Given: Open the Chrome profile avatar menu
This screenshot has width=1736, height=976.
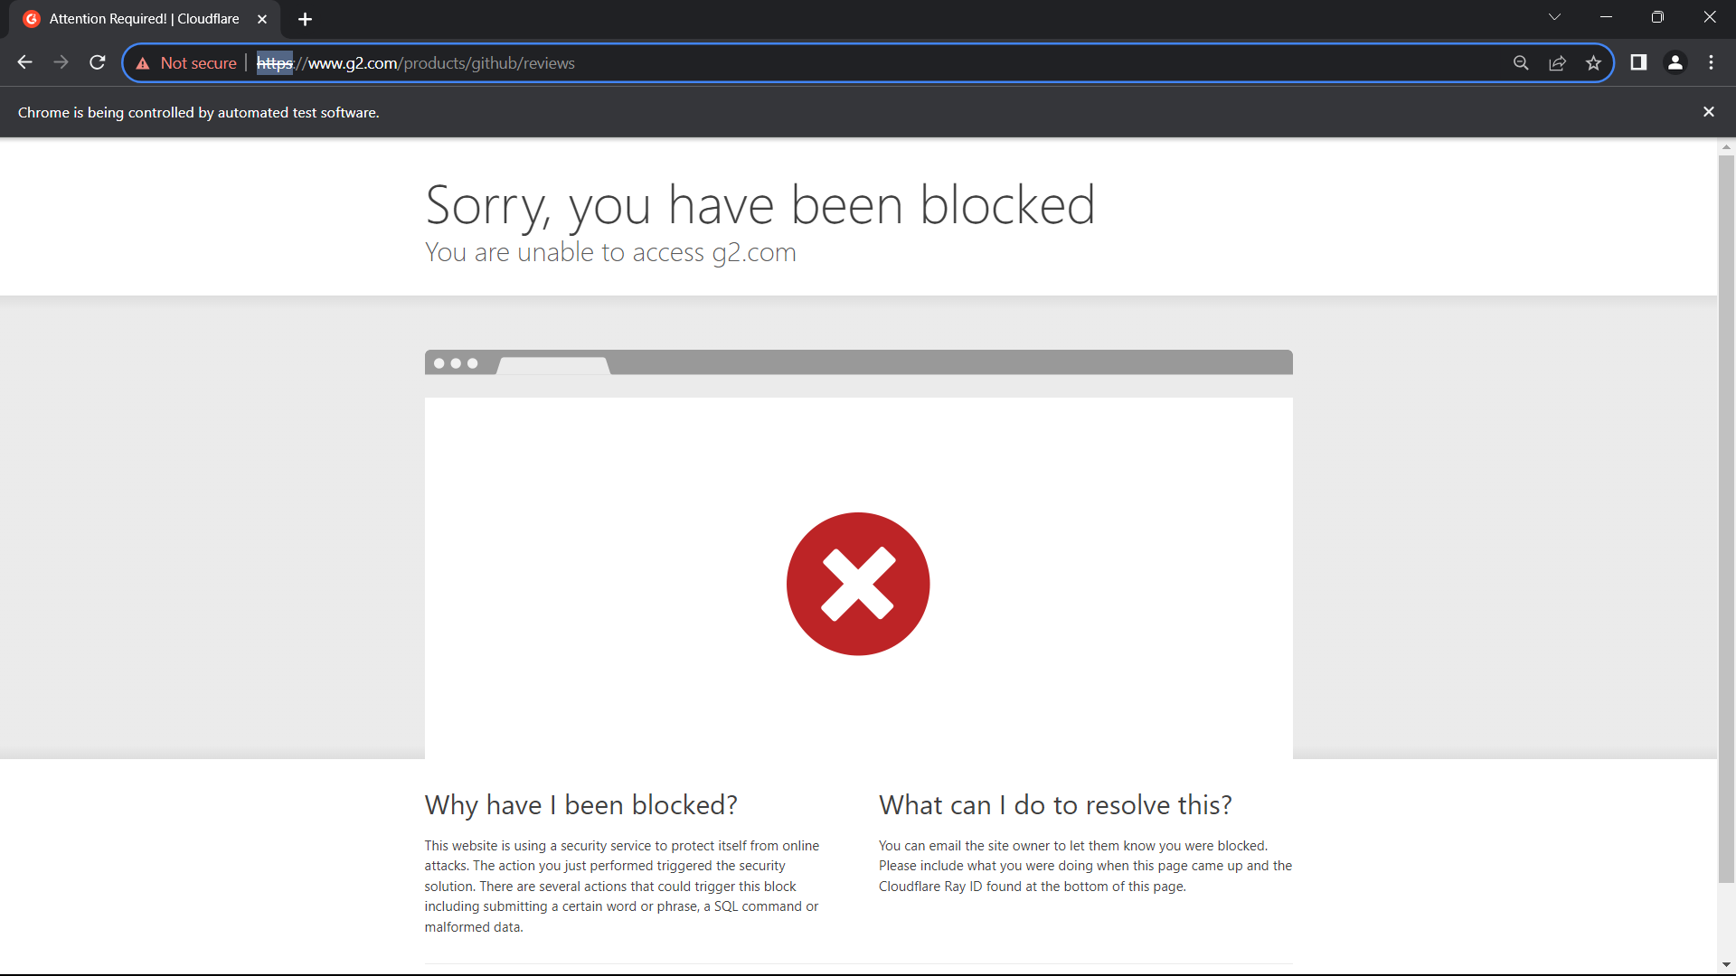Looking at the screenshot, I should pyautogui.click(x=1675, y=62).
